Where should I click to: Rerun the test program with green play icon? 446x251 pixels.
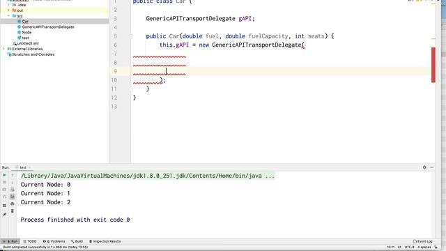[4, 175]
